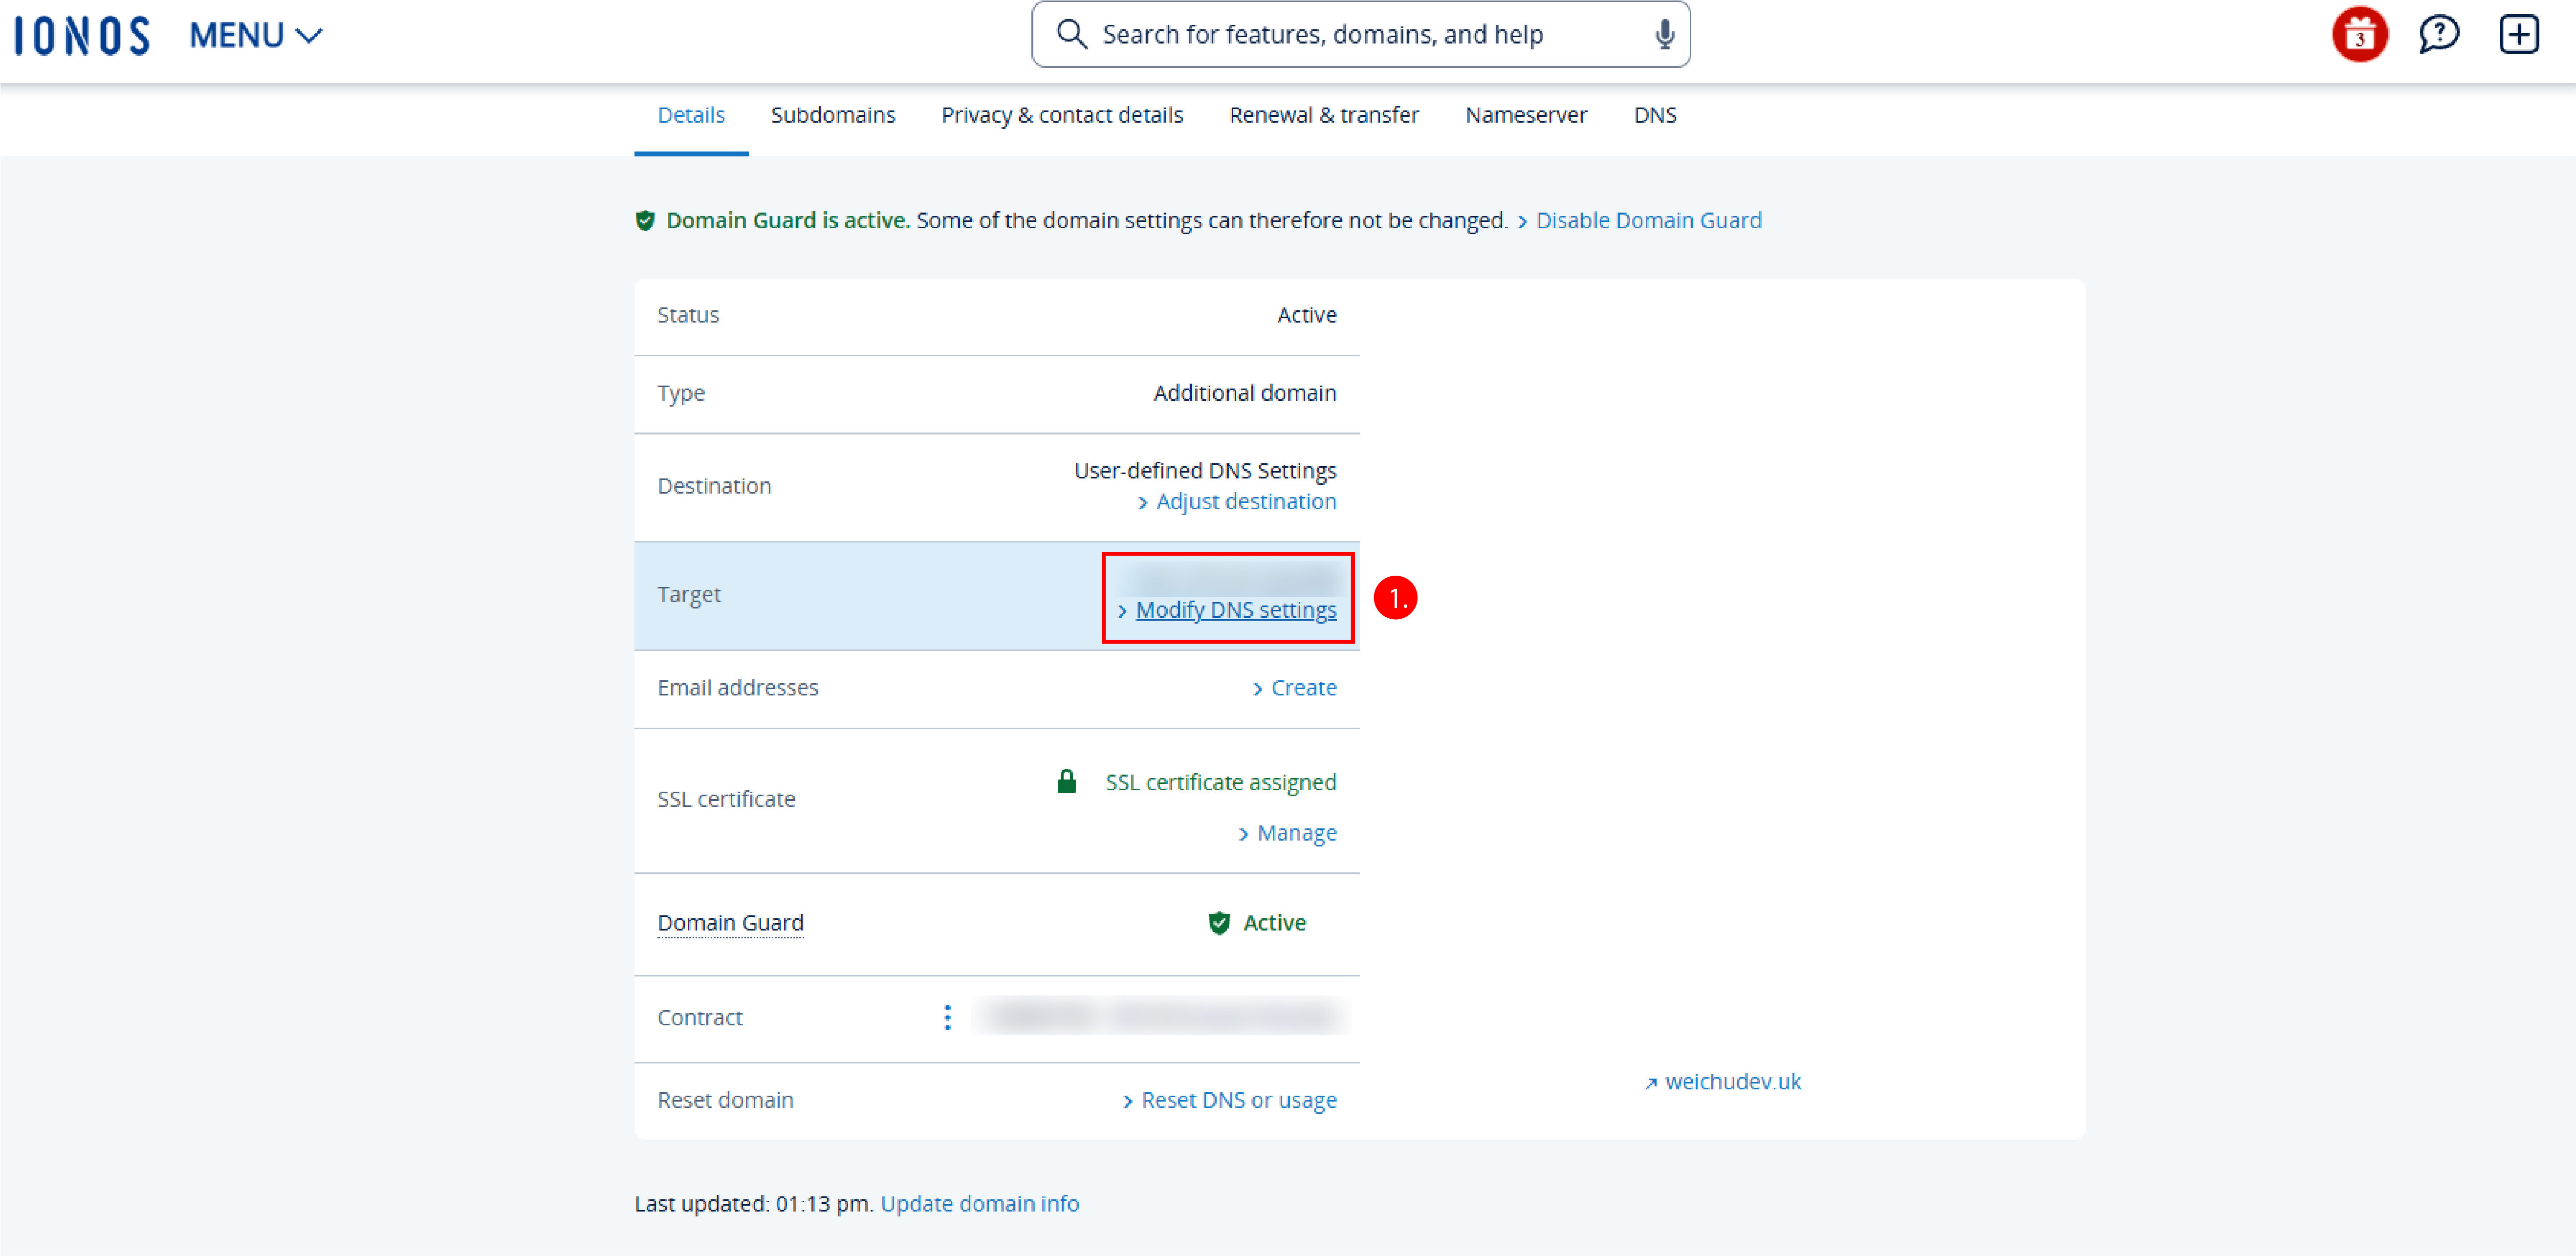Click Adjust destination link
The height and width of the screenshot is (1256, 2576).
(1245, 501)
